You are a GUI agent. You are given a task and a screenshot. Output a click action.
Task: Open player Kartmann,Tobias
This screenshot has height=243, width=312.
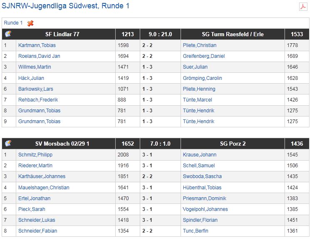click(37, 45)
